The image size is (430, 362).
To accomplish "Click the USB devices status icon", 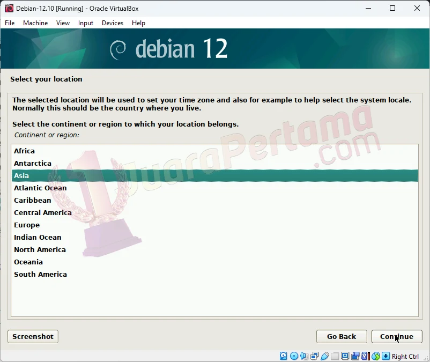I will click(x=325, y=356).
